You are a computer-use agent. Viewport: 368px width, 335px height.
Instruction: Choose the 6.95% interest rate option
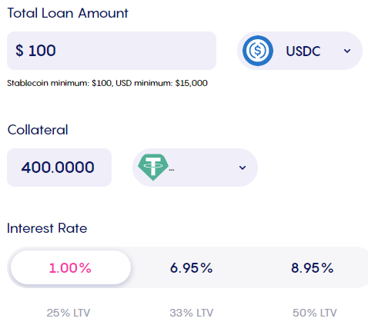(192, 268)
